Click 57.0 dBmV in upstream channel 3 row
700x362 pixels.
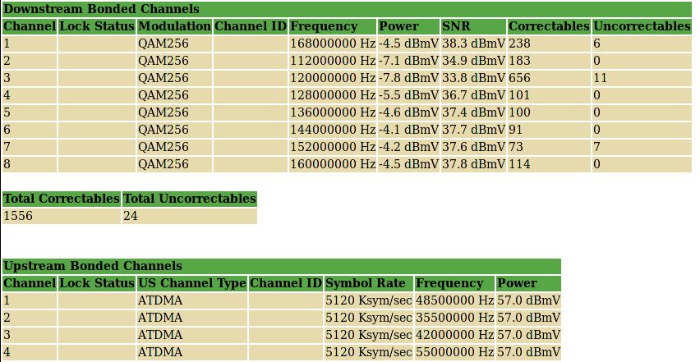[528, 335]
